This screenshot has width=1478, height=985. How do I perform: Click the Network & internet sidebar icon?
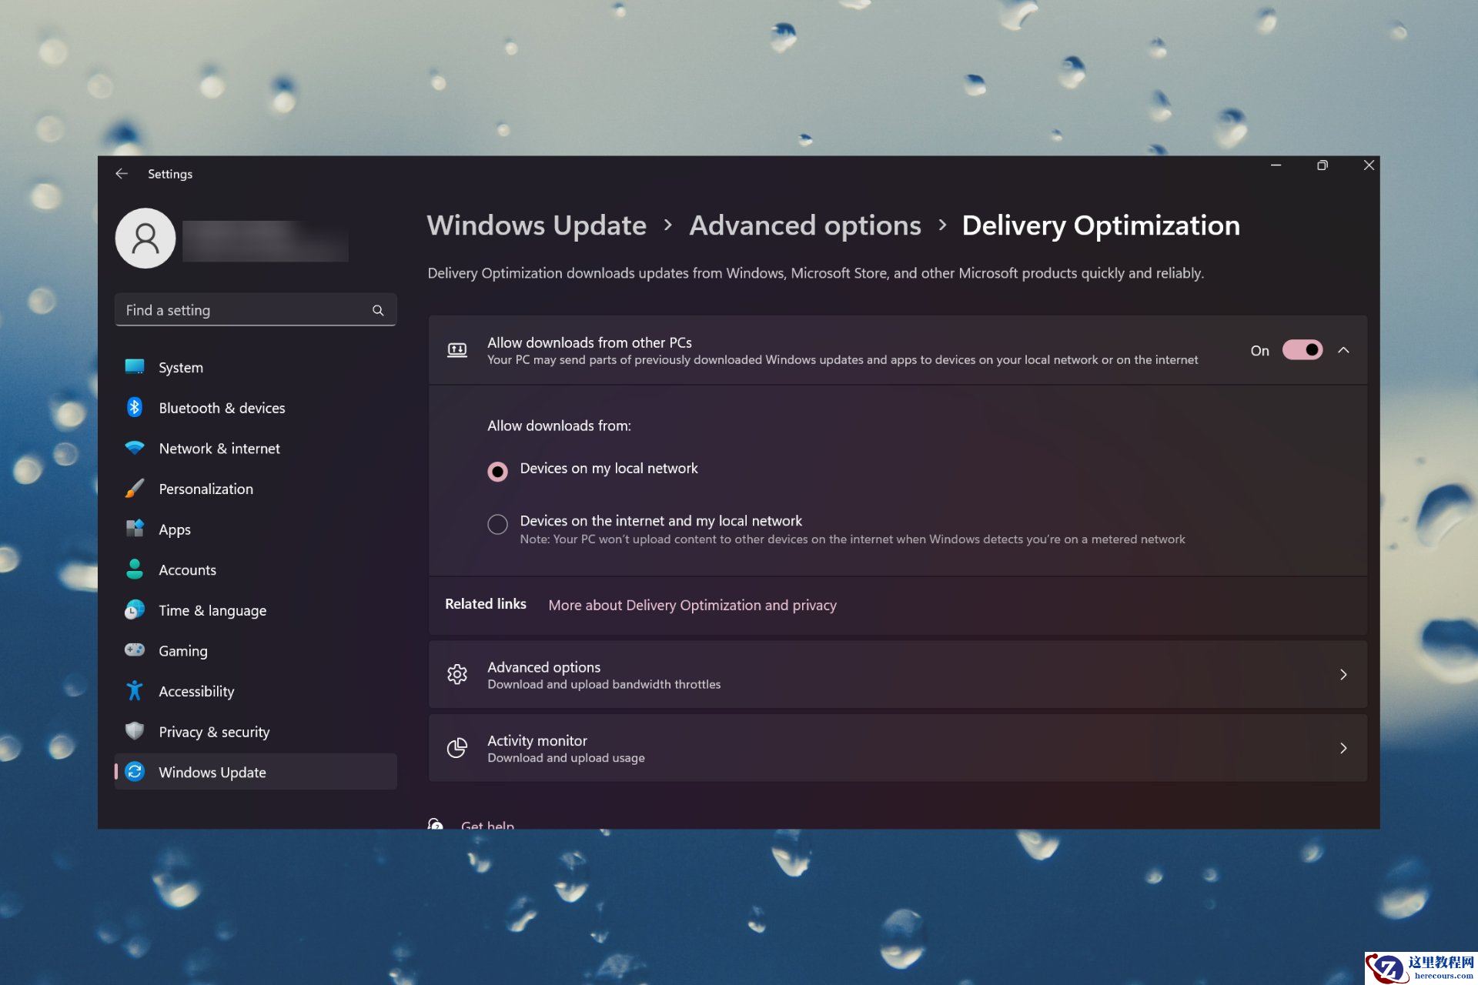[135, 448]
